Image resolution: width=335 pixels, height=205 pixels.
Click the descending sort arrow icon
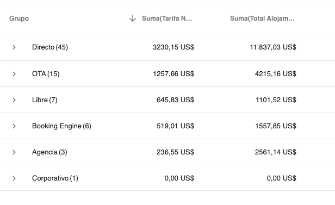[x=133, y=18]
